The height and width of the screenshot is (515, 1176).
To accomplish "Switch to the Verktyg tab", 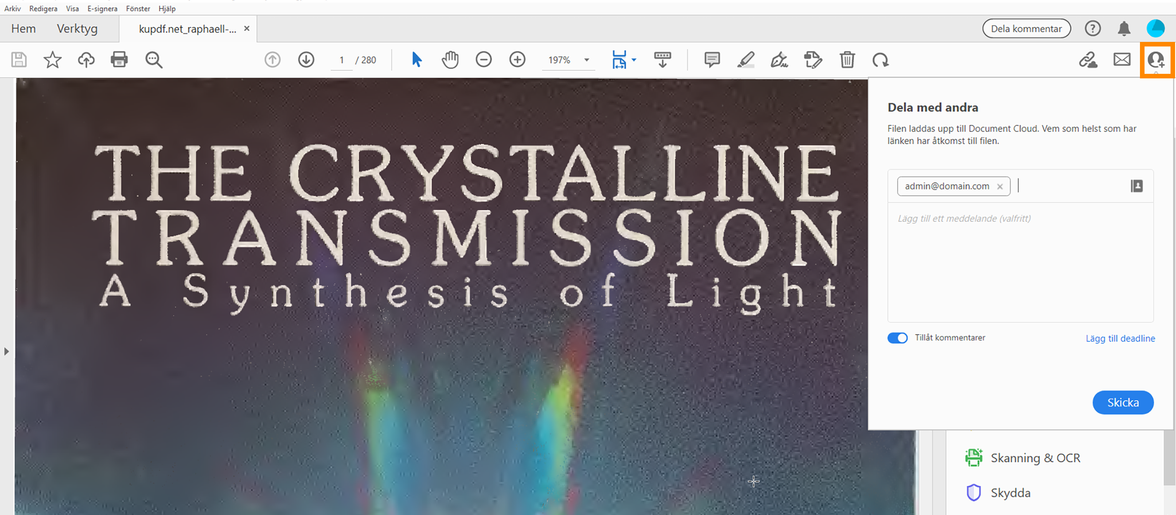I will tap(77, 29).
